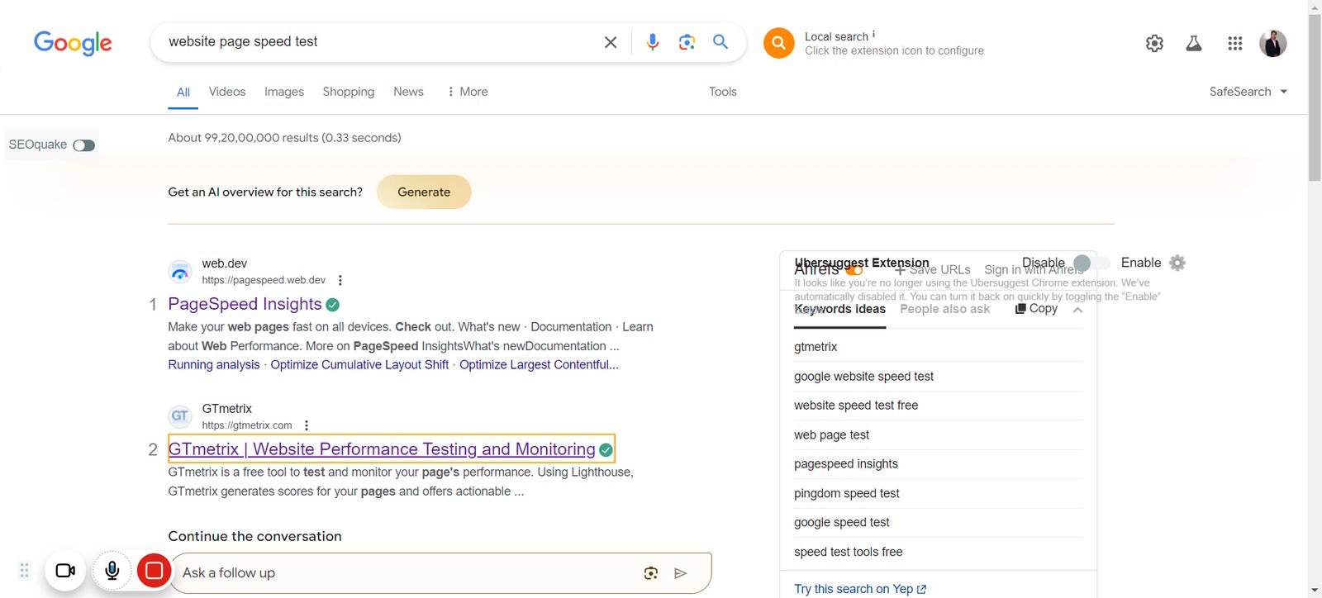This screenshot has height=598, width=1322.
Task: Send the follow-up with the arrow icon
Action: (x=681, y=573)
